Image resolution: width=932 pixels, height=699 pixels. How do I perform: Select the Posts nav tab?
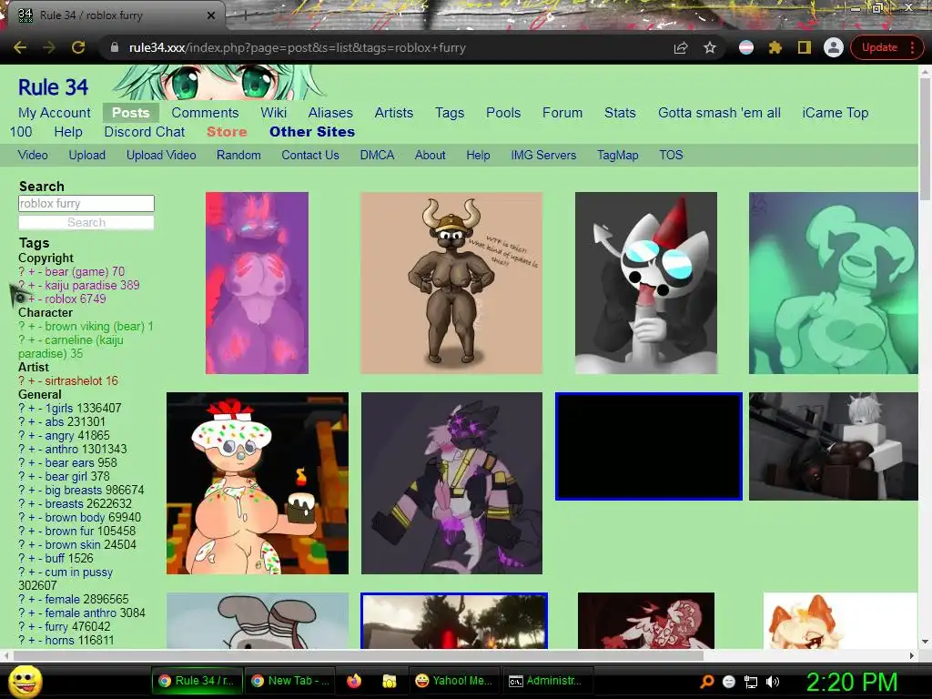[131, 112]
